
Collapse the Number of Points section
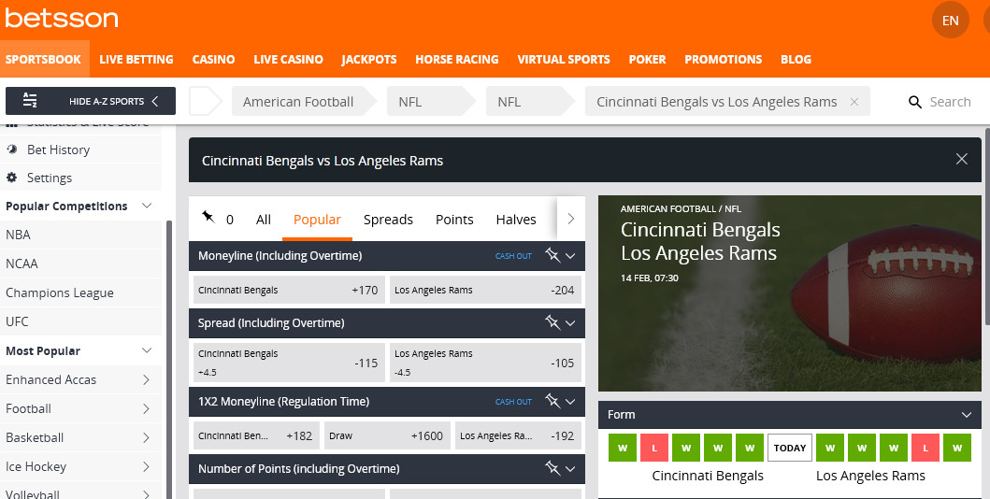point(571,469)
